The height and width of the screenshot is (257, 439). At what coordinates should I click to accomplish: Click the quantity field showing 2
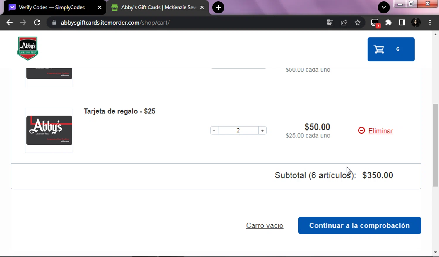point(238,130)
